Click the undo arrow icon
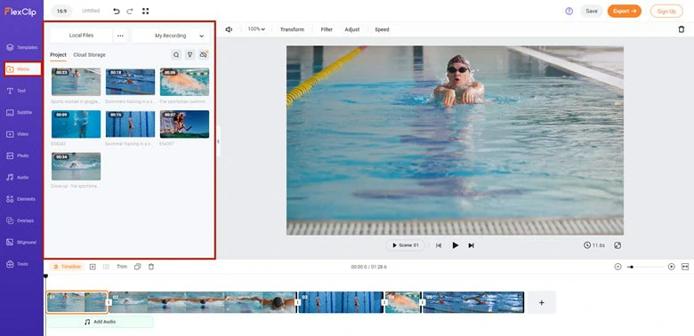 coord(117,11)
